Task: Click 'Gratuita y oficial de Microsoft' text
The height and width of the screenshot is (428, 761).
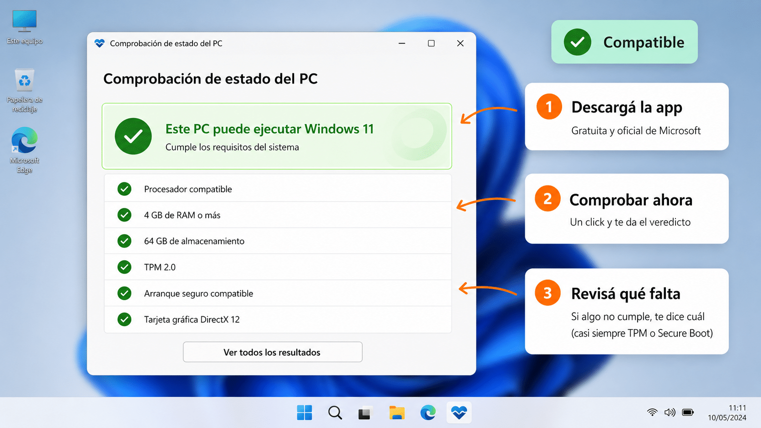Action: point(636,131)
